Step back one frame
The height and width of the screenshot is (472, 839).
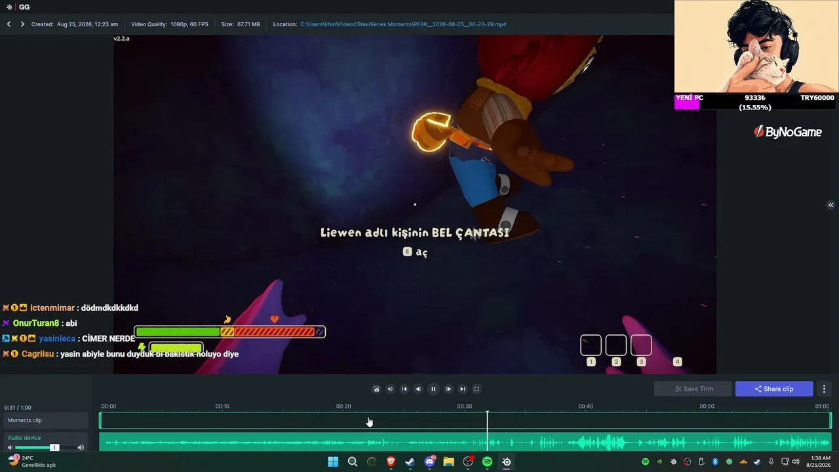(x=418, y=389)
